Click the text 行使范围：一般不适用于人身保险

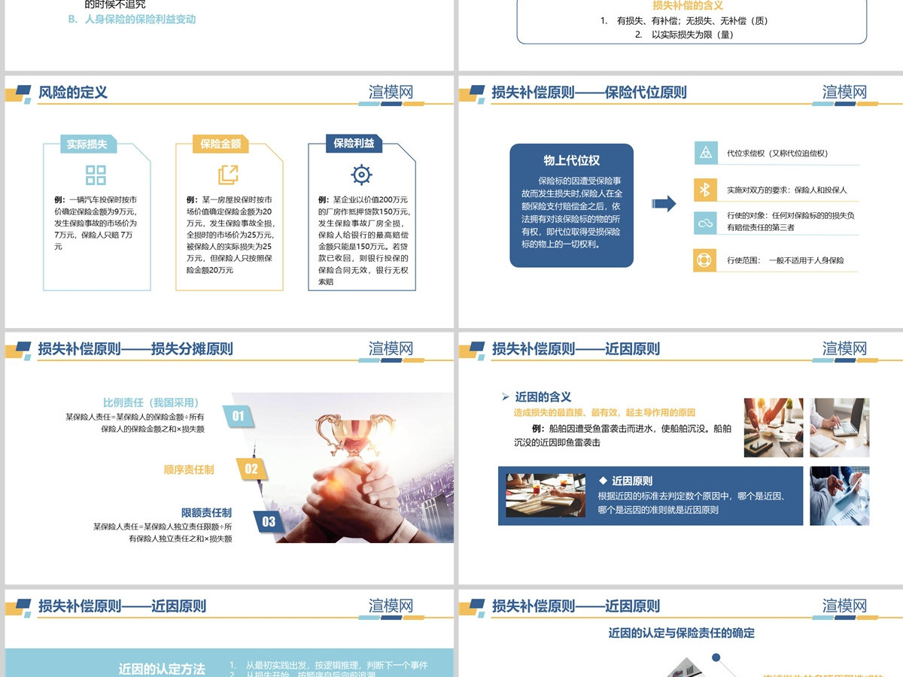tap(786, 260)
